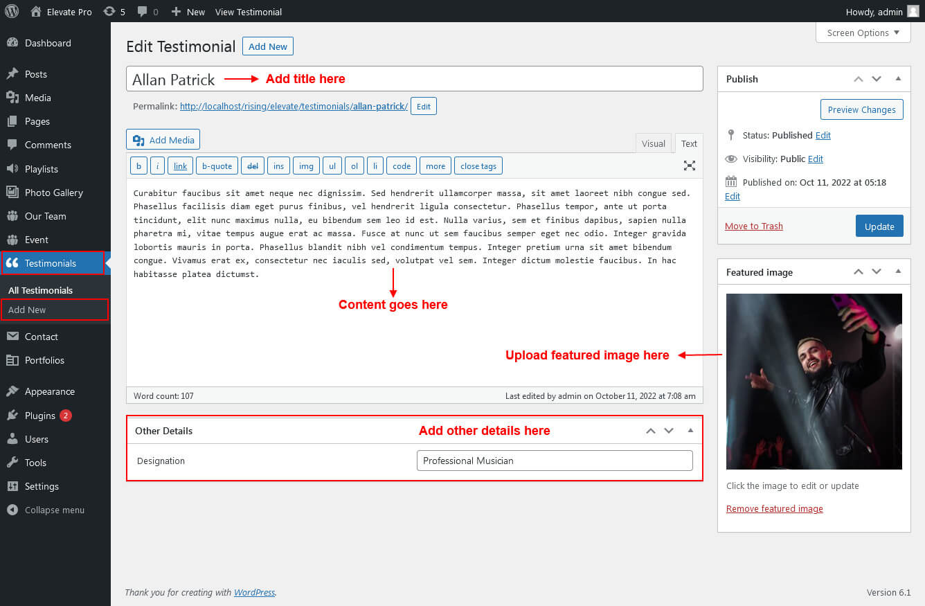Collapse the Publish panel toggle arrow

[x=898, y=79]
